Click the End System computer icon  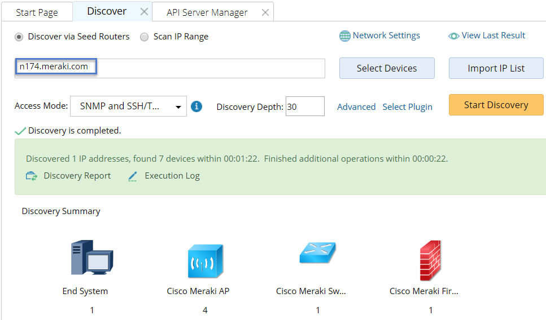[92, 257]
